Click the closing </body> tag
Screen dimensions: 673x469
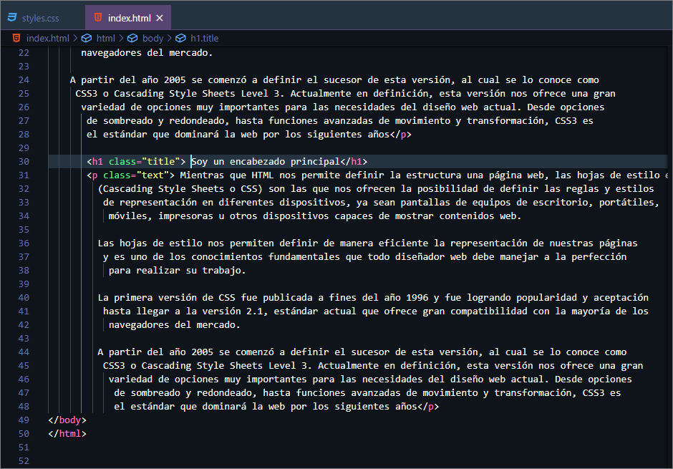coord(67,420)
